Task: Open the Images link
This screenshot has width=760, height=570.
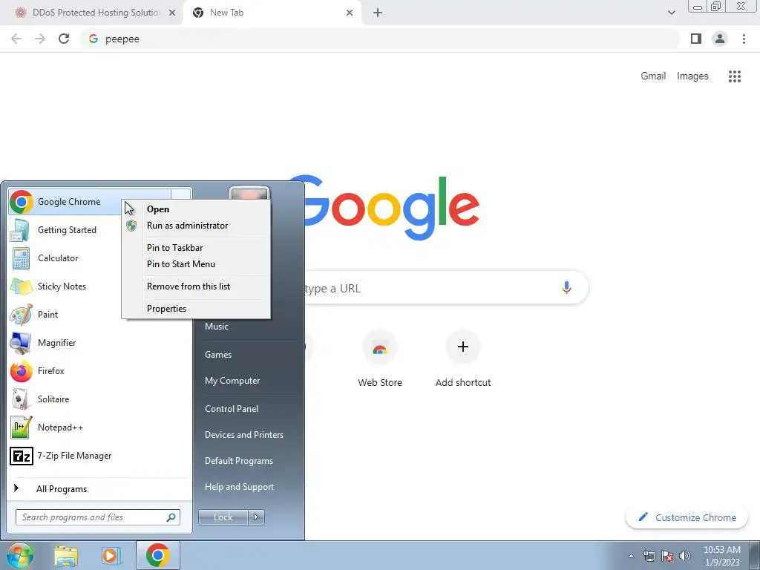Action: (x=692, y=76)
